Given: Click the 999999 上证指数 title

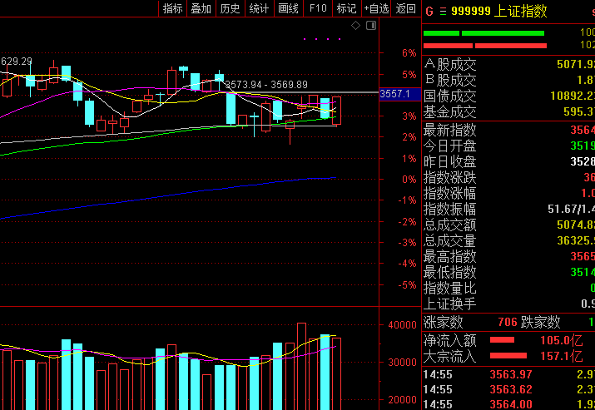Looking at the screenshot, I should (499, 11).
